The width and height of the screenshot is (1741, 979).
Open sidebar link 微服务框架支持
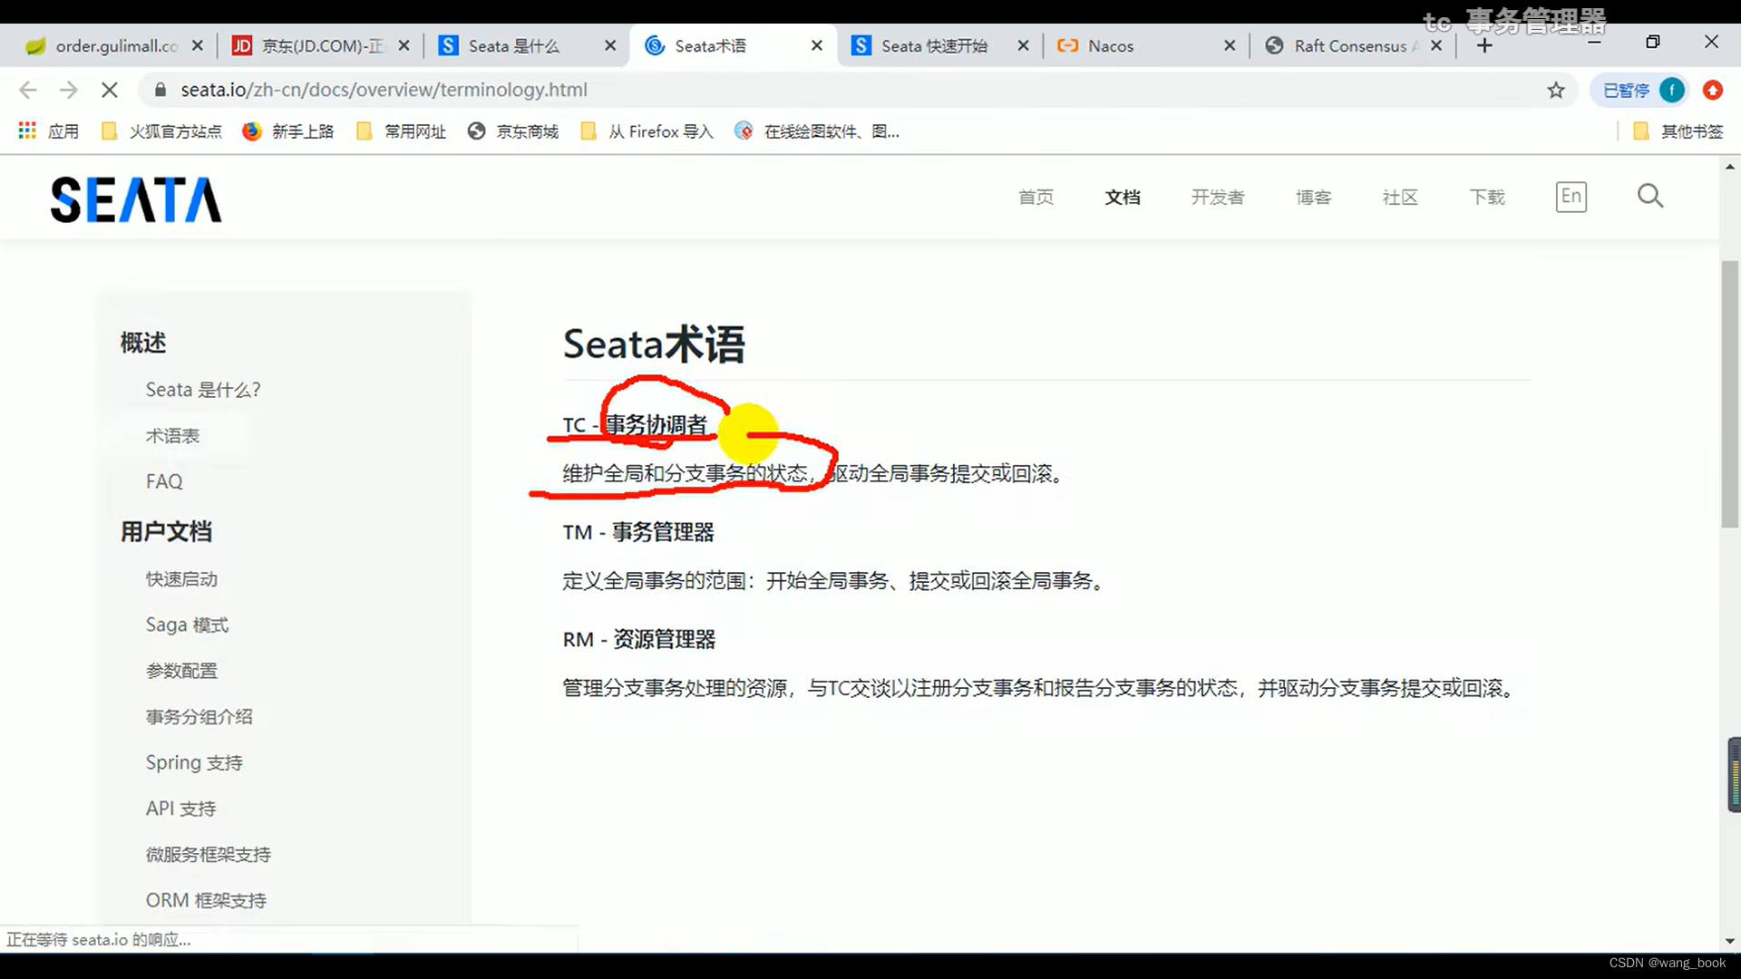208,855
